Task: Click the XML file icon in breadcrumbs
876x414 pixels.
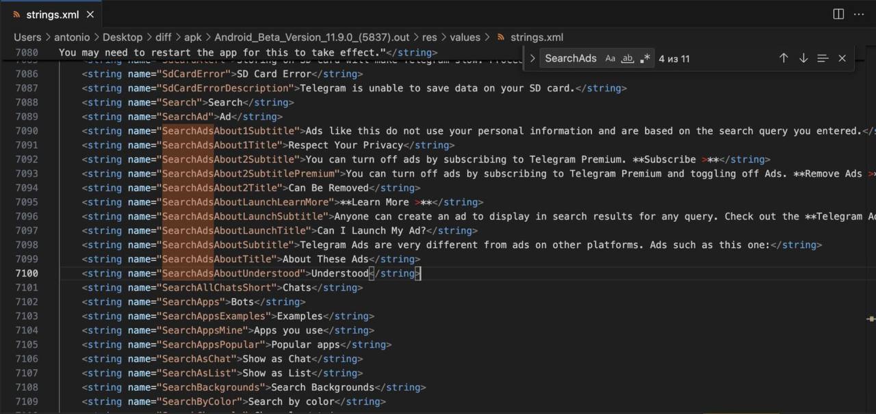Action: point(501,38)
